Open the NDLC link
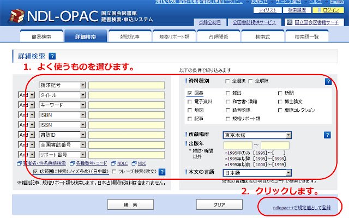The image size is (349, 218). coord(122,163)
